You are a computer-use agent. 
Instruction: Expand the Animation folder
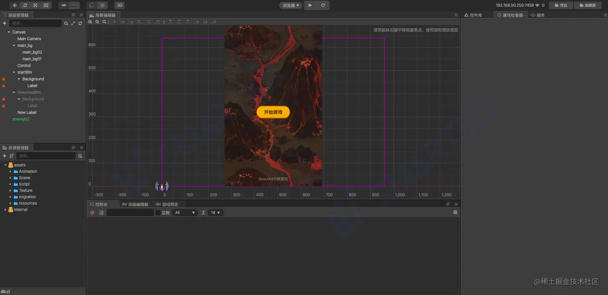pyautogui.click(x=10, y=172)
